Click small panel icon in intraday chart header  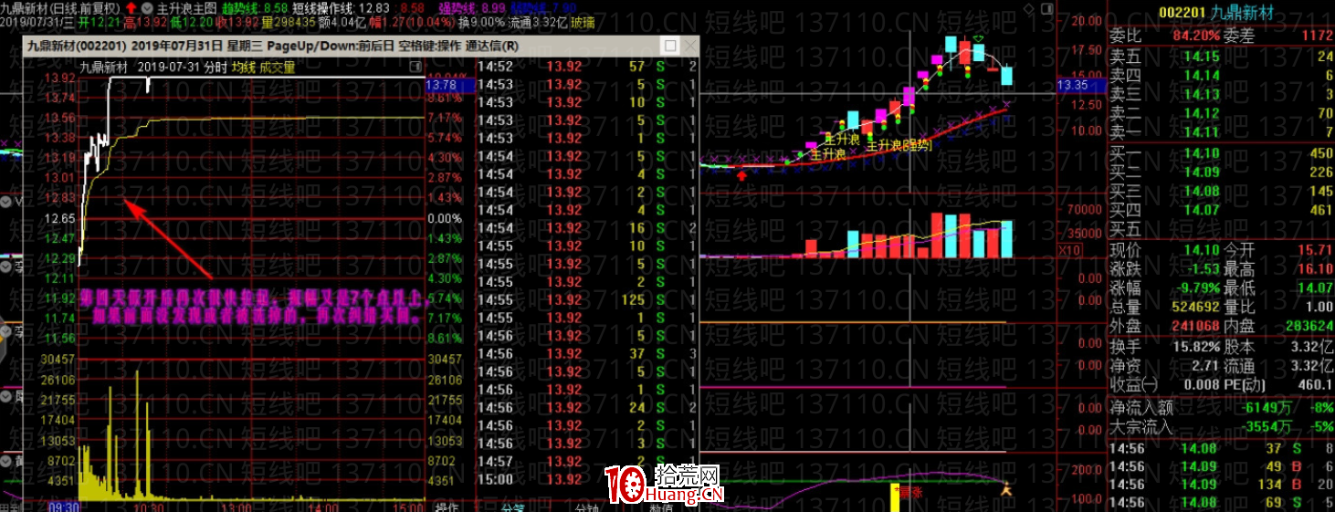tap(416, 67)
